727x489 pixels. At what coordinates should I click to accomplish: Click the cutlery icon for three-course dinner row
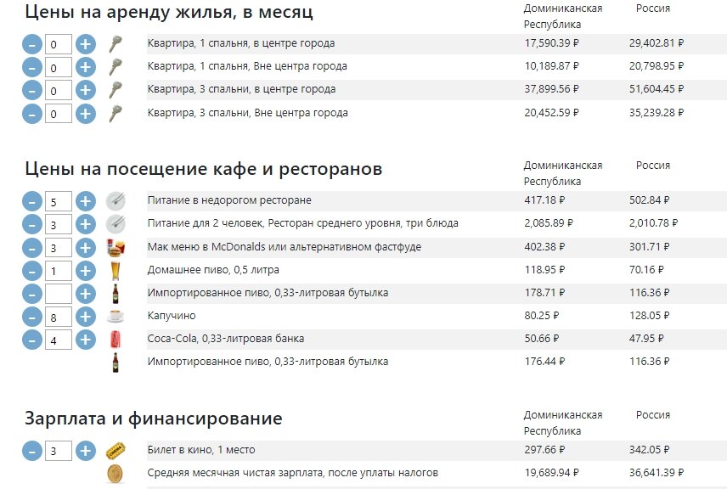click(116, 224)
